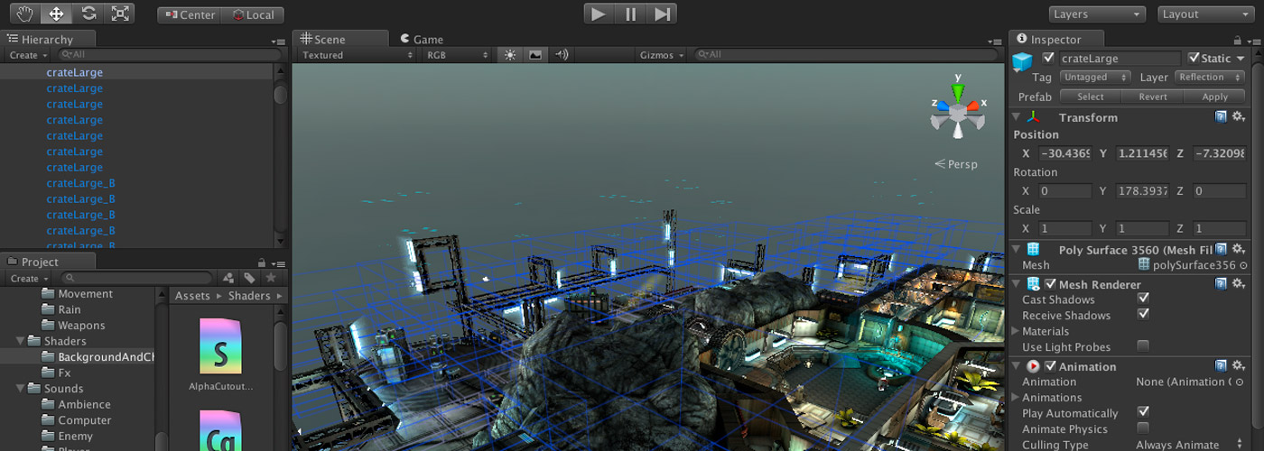Select the Move tool

pos(57,14)
